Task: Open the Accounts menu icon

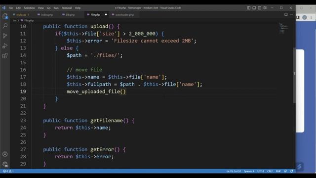Action: click(5, 154)
